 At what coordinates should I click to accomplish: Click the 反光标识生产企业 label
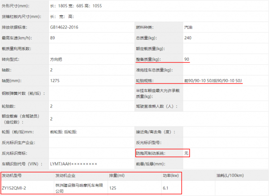pos(18,143)
